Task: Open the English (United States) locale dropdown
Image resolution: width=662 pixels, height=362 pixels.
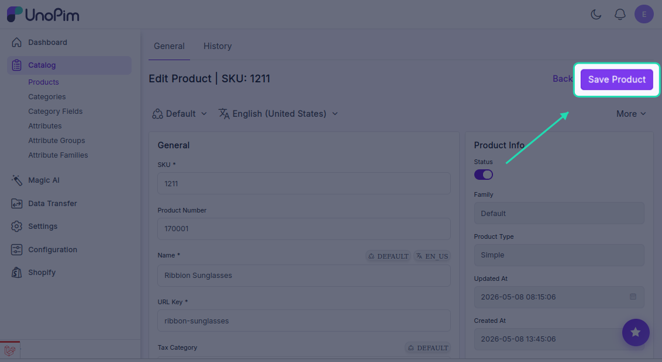Action: click(278, 114)
